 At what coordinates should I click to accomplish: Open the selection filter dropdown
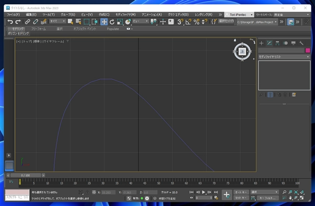58,21
